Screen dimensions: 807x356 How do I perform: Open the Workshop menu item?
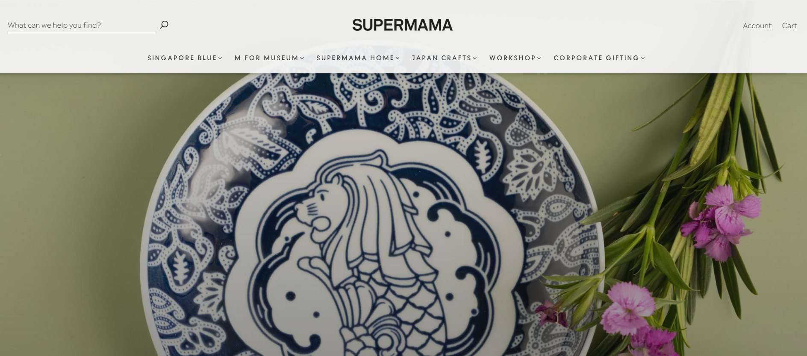(512, 58)
